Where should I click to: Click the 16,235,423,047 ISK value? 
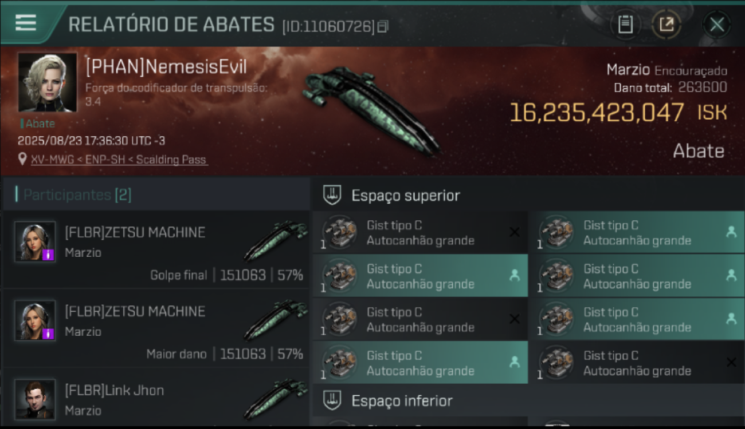(x=619, y=113)
